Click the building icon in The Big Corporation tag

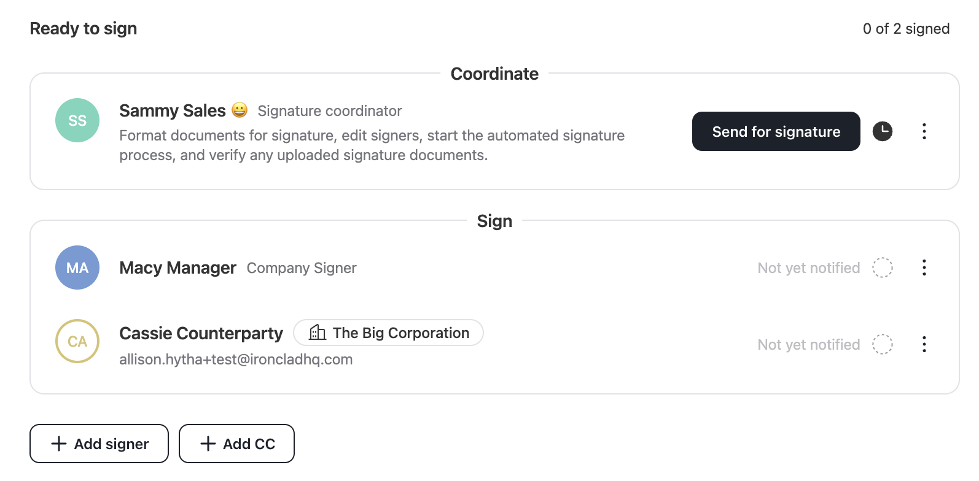318,333
